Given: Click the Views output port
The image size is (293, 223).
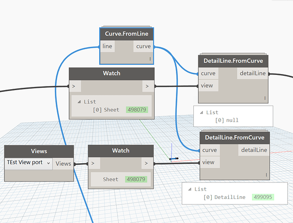Looking at the screenshot, I should point(63,164).
